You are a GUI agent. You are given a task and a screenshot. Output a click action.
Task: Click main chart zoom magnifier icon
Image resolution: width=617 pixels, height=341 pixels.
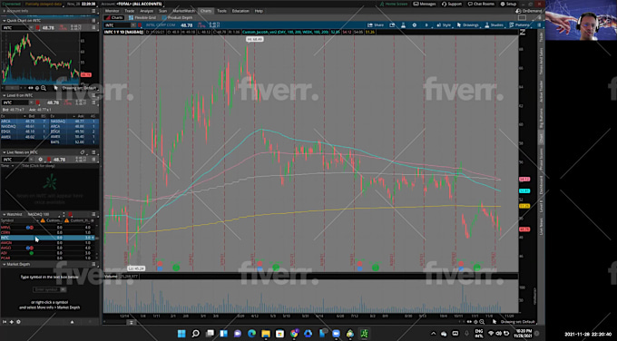point(482,322)
